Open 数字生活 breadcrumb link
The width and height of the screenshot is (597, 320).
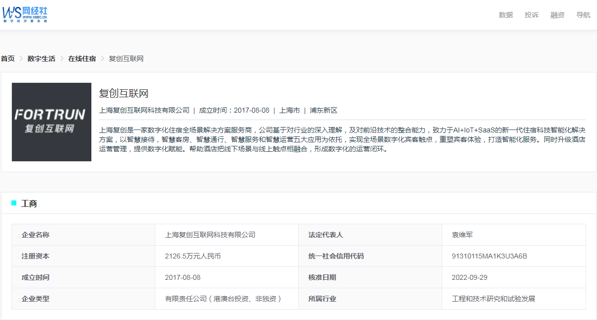pos(42,59)
